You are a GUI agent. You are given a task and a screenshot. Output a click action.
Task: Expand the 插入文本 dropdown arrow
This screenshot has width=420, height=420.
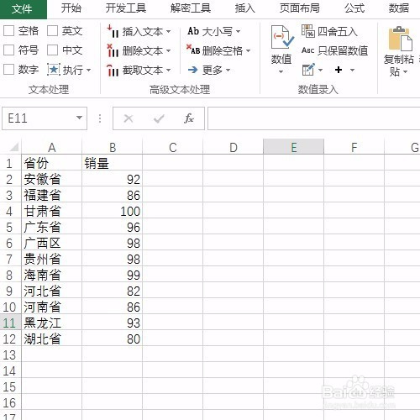(x=169, y=31)
